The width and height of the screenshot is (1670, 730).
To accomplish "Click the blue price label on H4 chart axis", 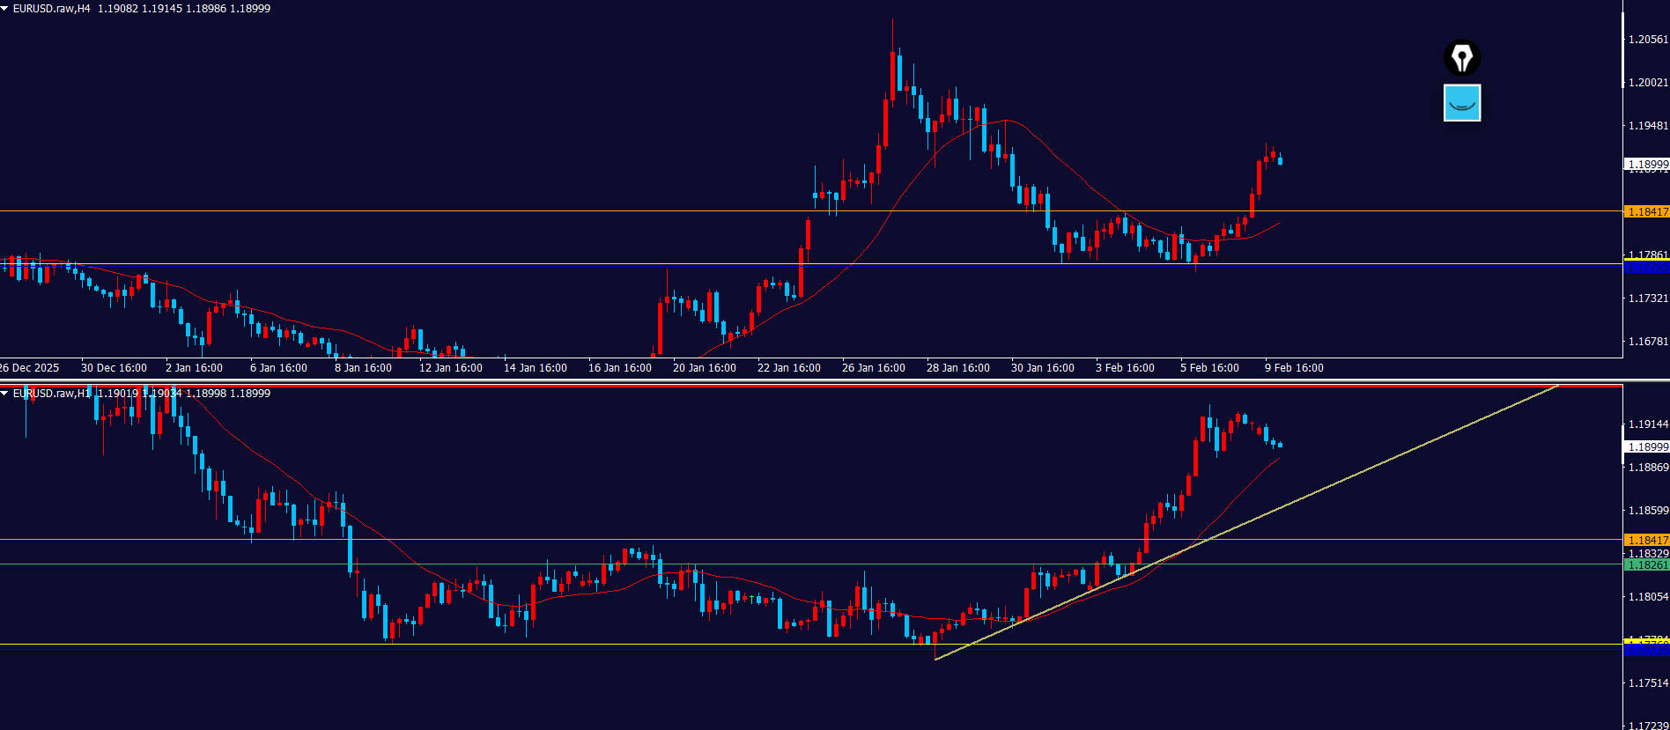I will (x=1646, y=267).
